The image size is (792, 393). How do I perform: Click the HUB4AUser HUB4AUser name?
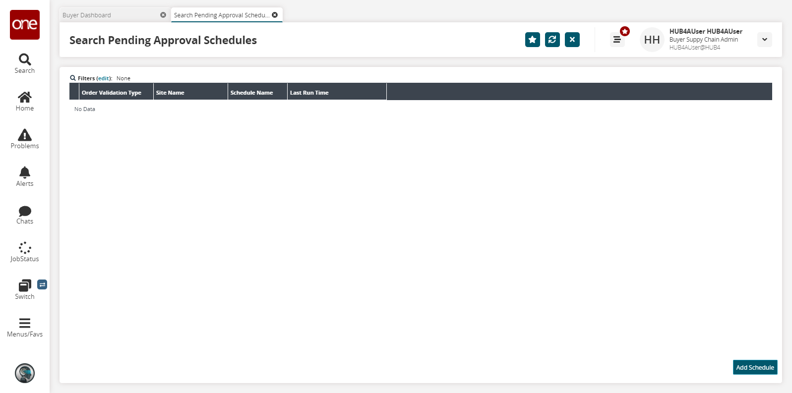tap(706, 31)
